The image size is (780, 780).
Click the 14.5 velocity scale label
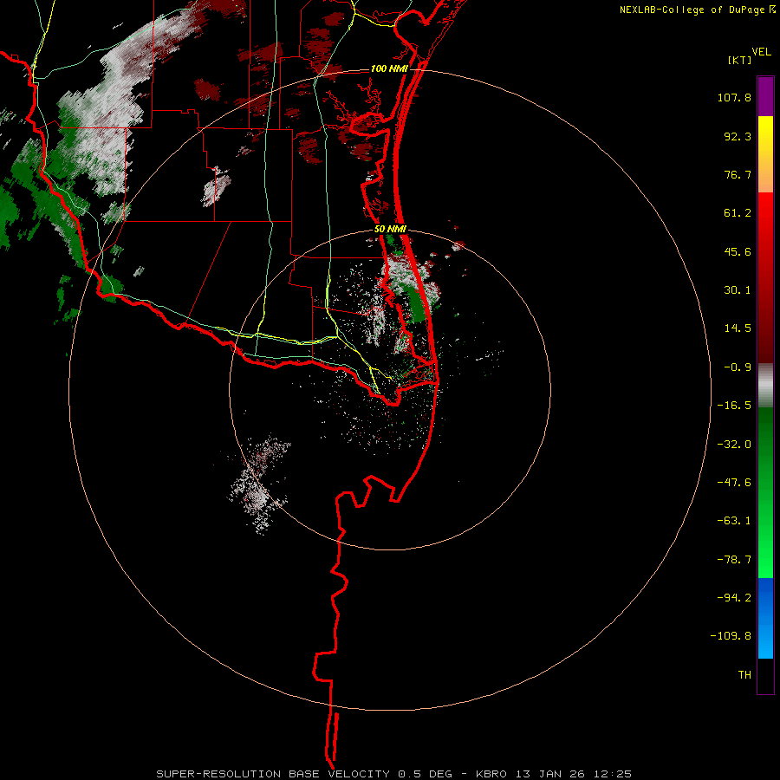pyautogui.click(x=738, y=328)
